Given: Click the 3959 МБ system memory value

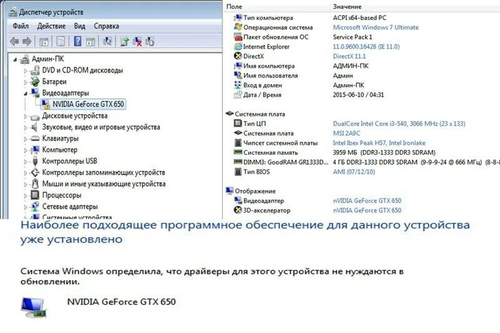Looking at the screenshot, I should point(384,152).
